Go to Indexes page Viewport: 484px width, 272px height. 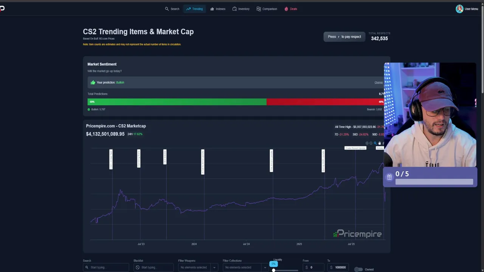point(217,9)
